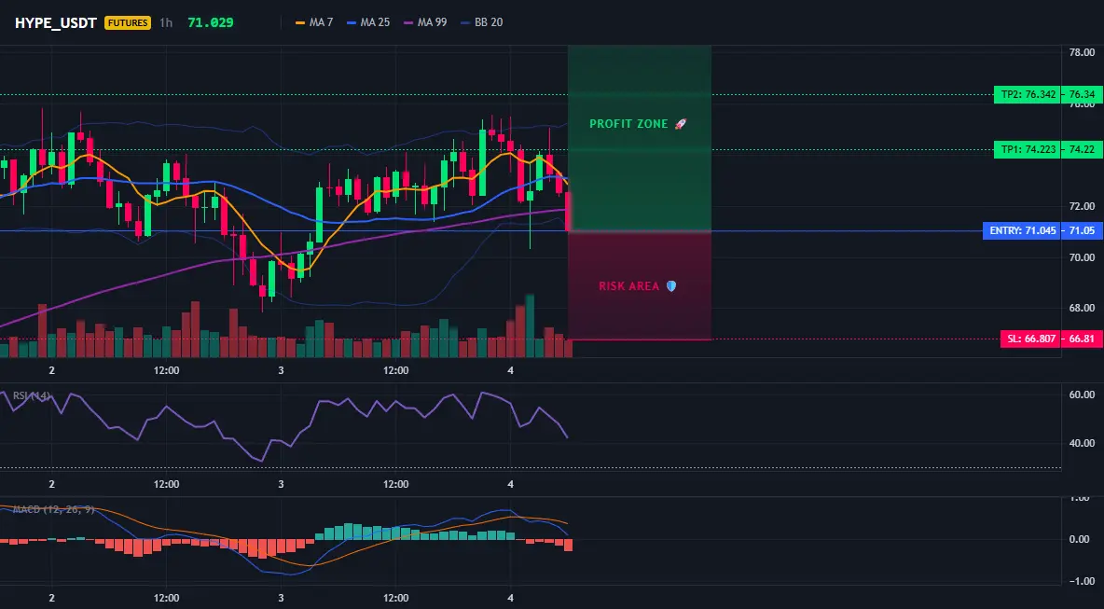
Task: Toggle the BB 20 legend entry
Action: click(x=481, y=22)
